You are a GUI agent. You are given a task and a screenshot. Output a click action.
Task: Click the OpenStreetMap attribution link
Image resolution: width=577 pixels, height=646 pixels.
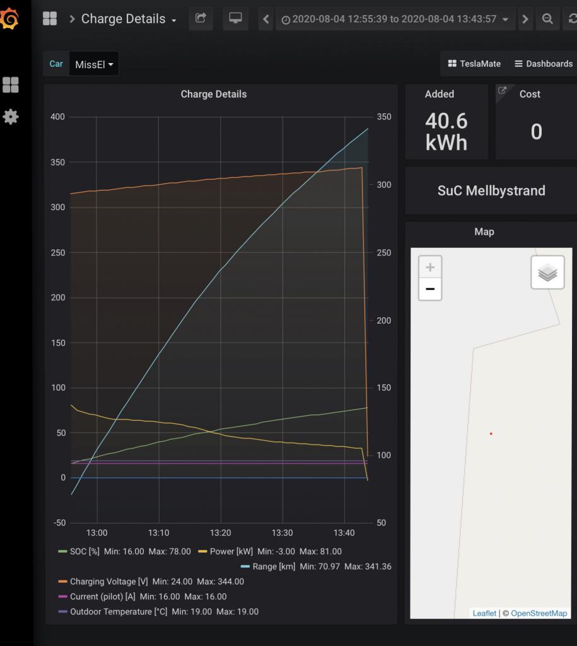(539, 613)
